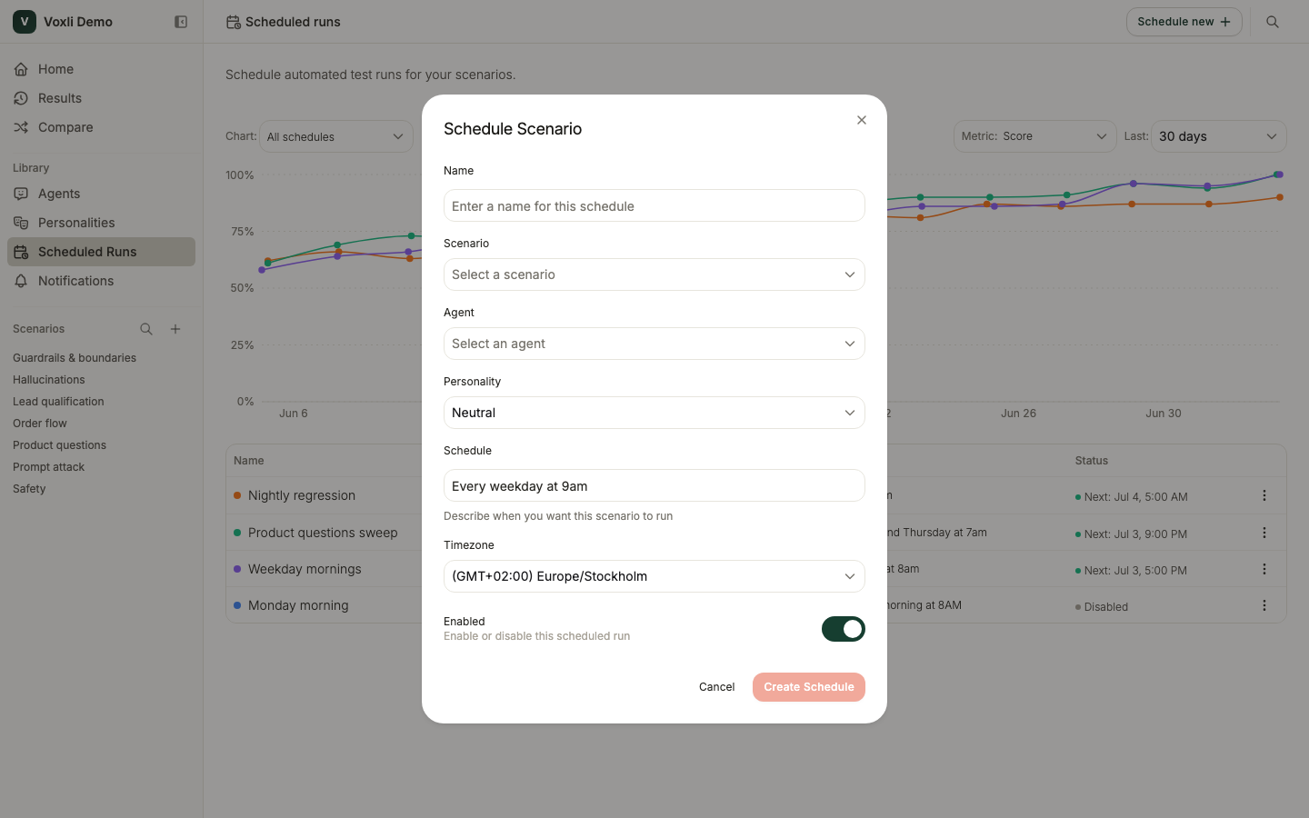Open the Timezone Europe/Stockholm dropdown
The height and width of the screenshot is (818, 1309).
654,576
